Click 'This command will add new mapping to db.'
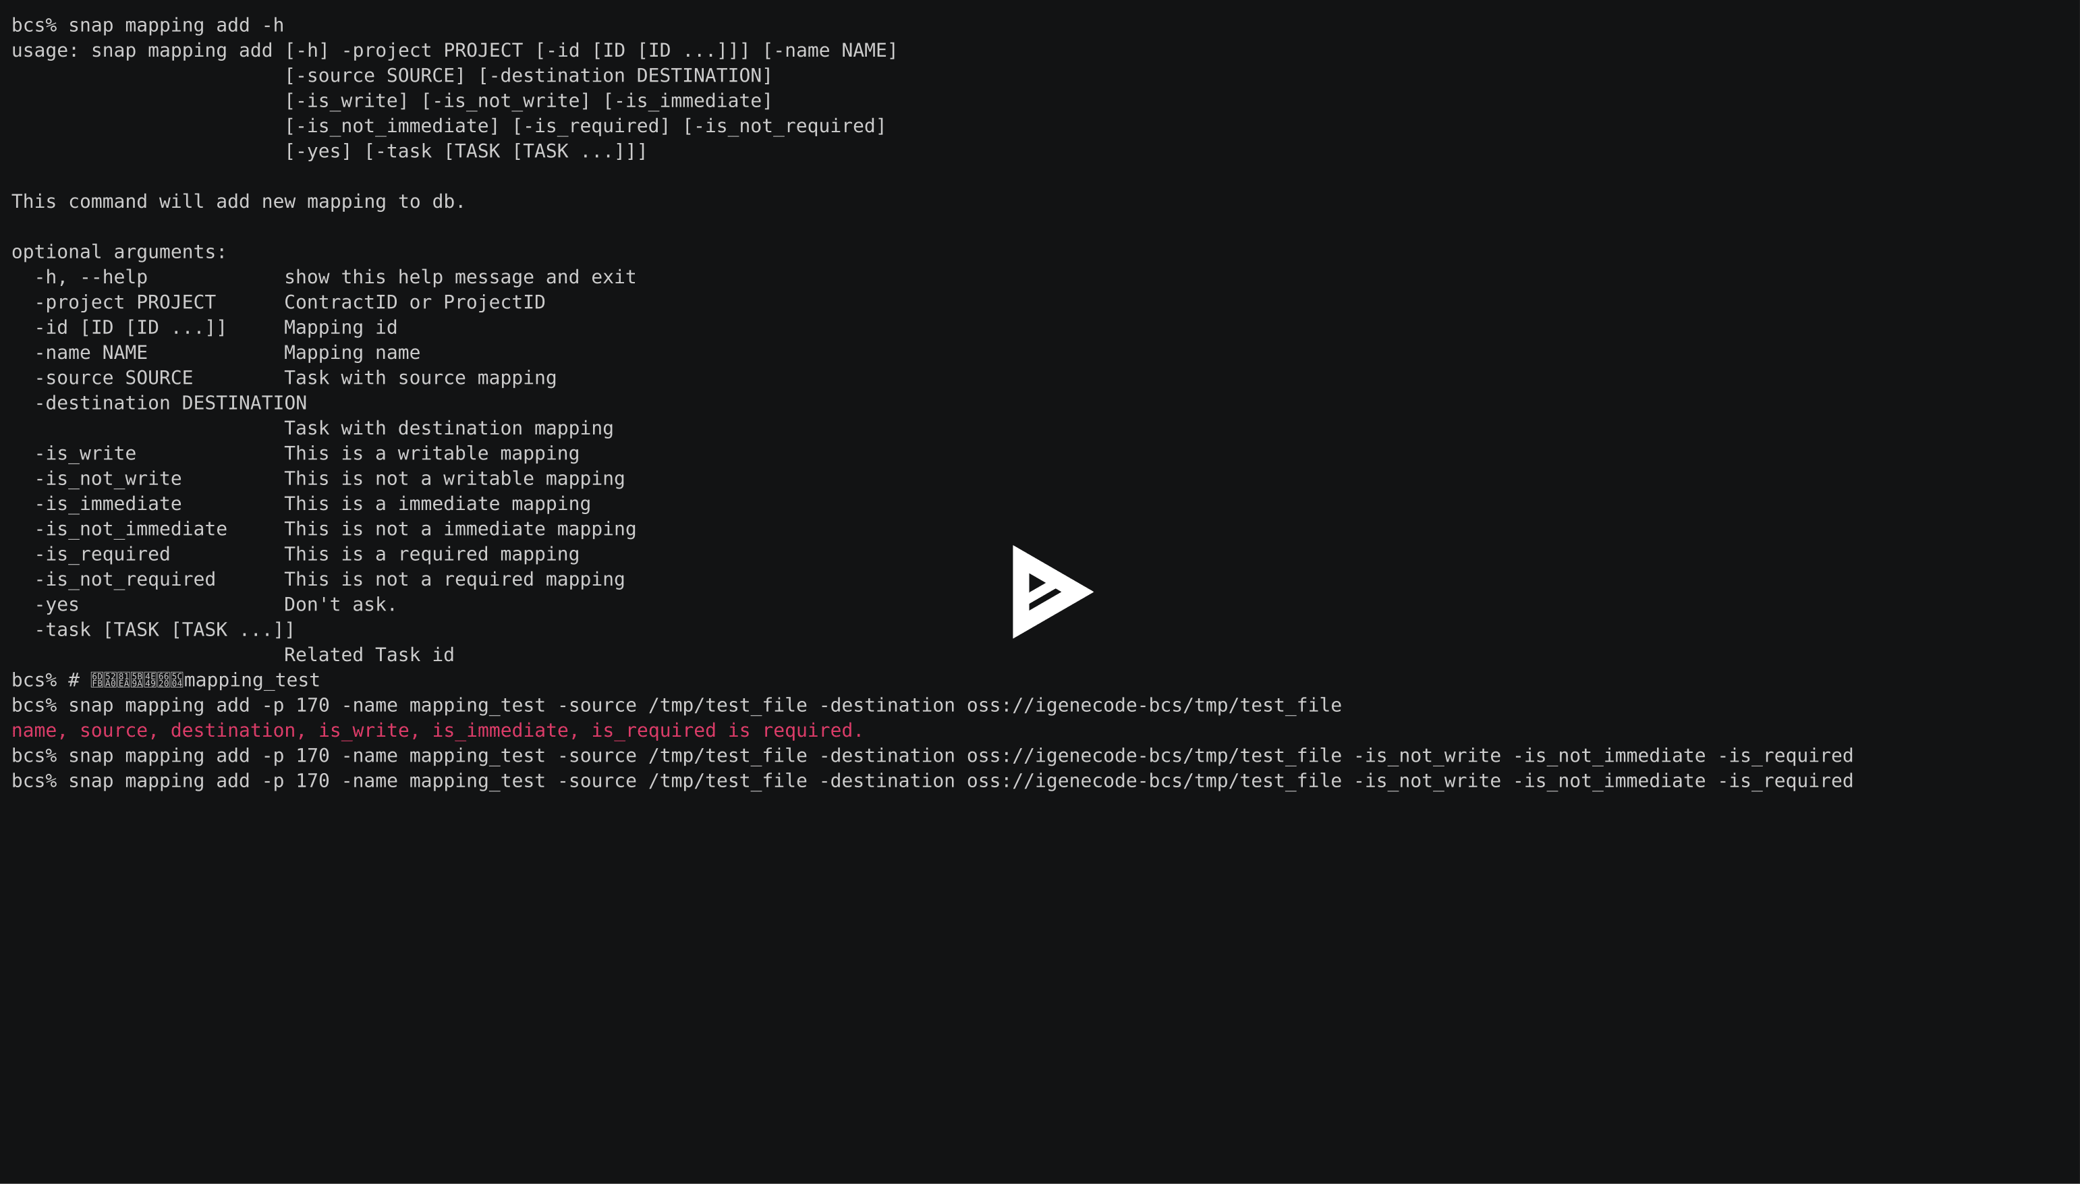Viewport: 2080px width, 1184px height. pyautogui.click(x=238, y=202)
